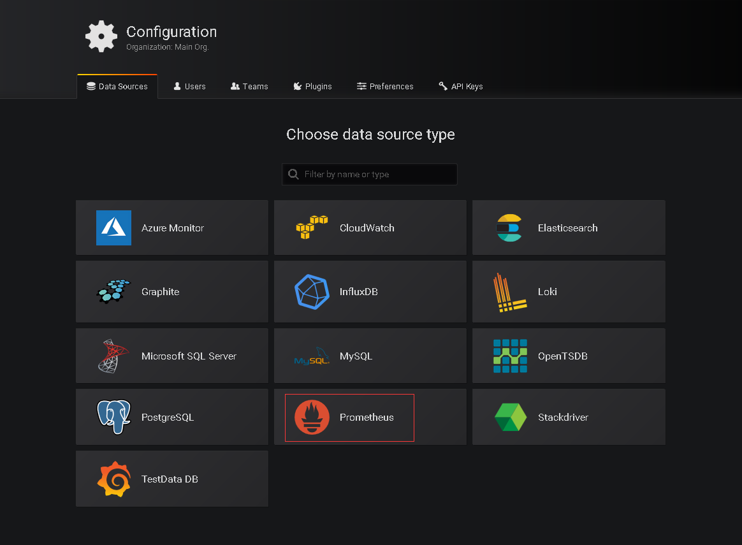Click the Configuration gear icon
This screenshot has width=742, height=545.
(x=101, y=36)
